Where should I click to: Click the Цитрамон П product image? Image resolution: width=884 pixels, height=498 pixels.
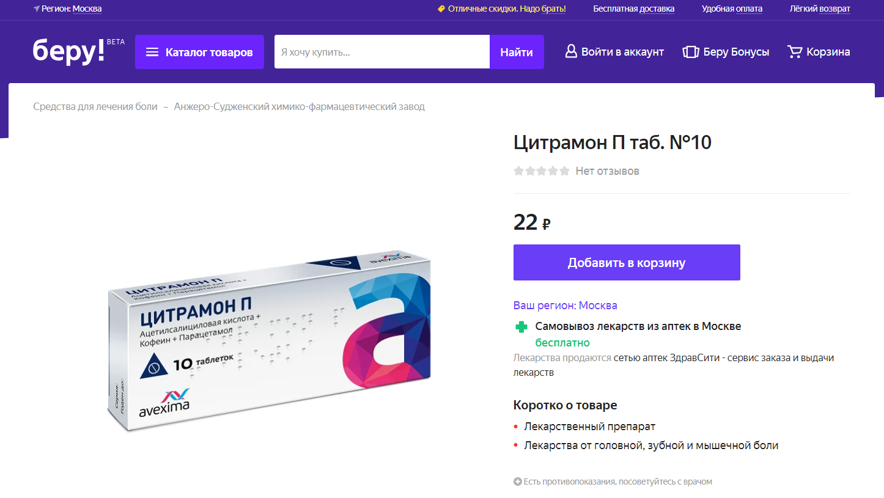[x=269, y=340]
